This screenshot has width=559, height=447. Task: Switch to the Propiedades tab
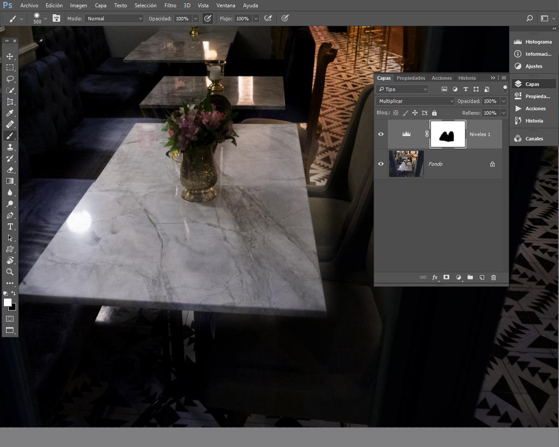tap(411, 78)
